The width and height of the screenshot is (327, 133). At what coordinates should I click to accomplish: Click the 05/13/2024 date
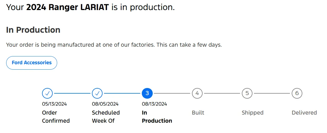(x=54, y=104)
